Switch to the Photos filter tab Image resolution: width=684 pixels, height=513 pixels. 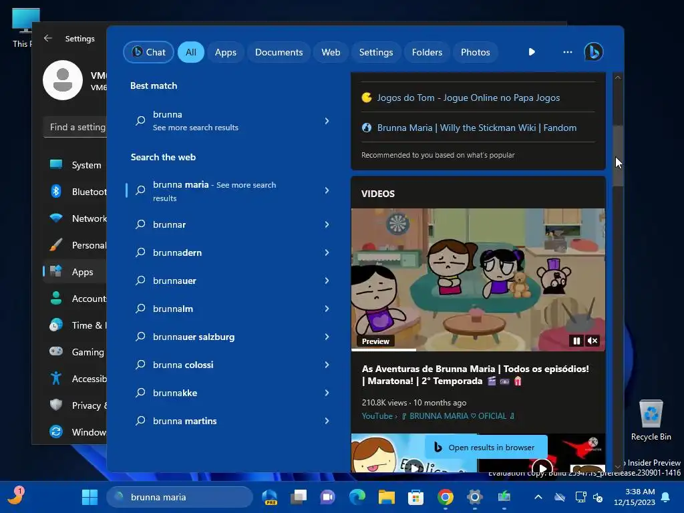tap(476, 52)
